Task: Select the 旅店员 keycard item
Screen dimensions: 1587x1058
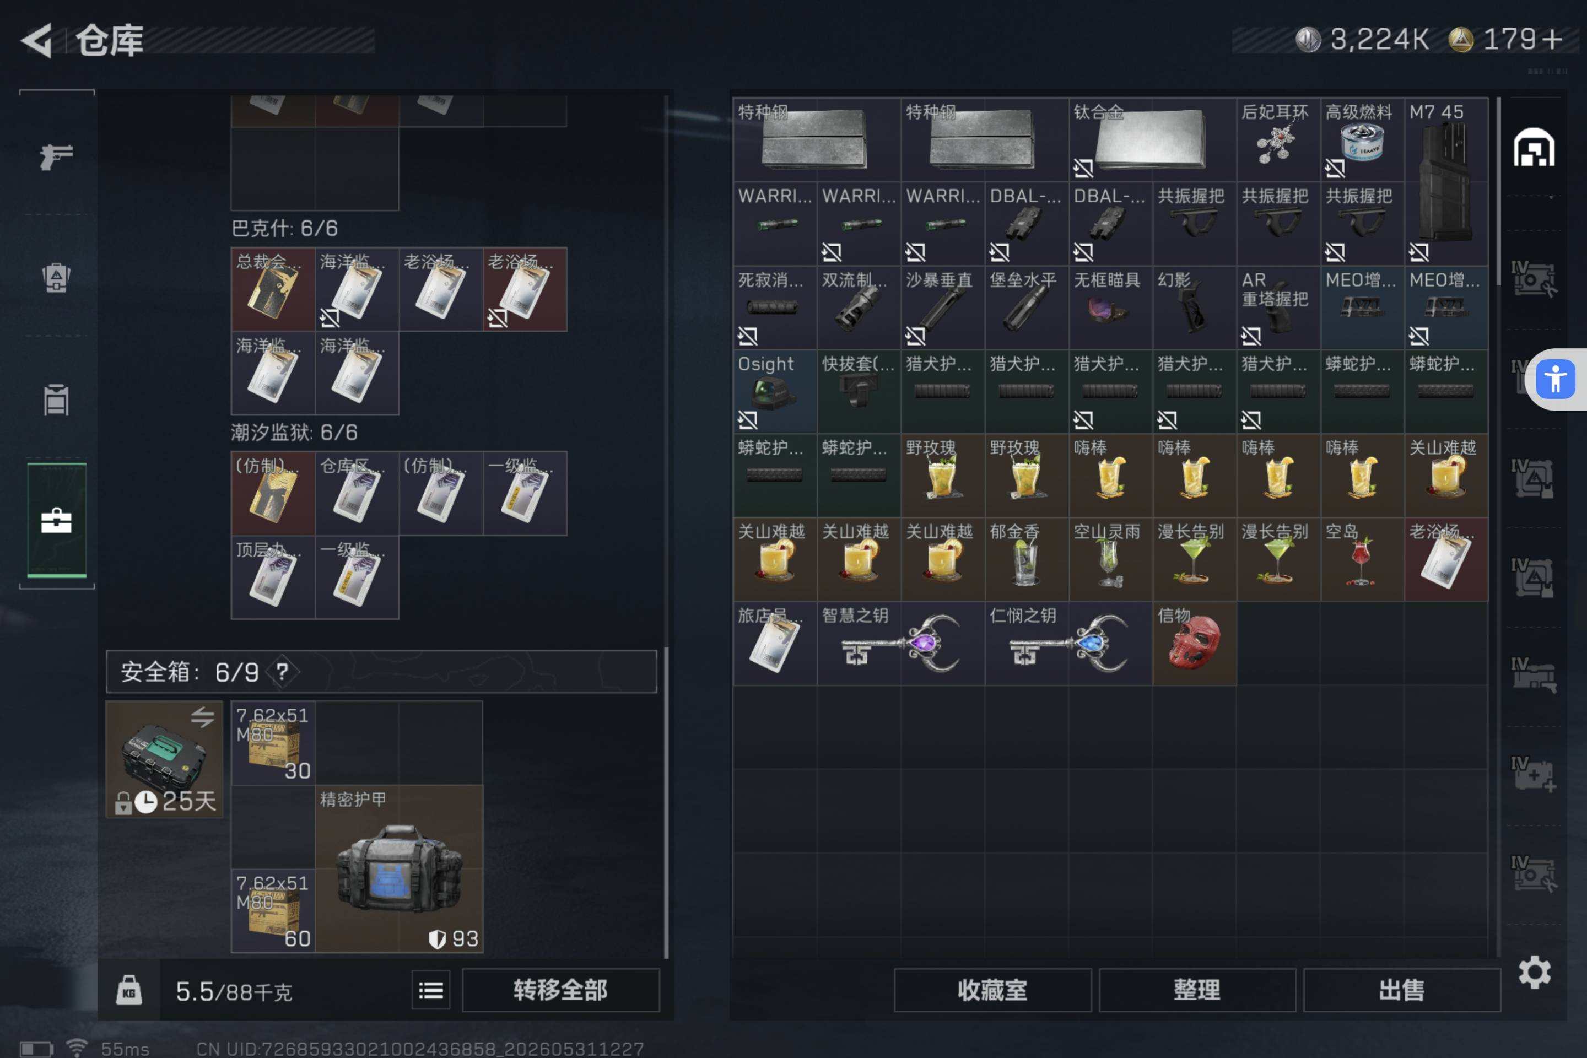Action: pyautogui.click(x=775, y=643)
